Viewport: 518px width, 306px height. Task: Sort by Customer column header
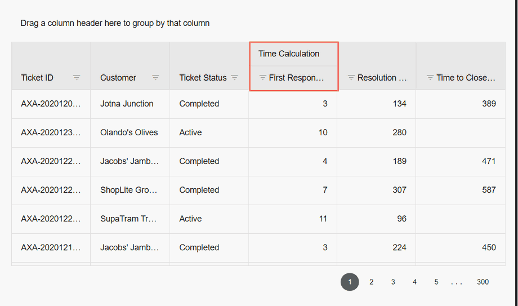coord(118,78)
